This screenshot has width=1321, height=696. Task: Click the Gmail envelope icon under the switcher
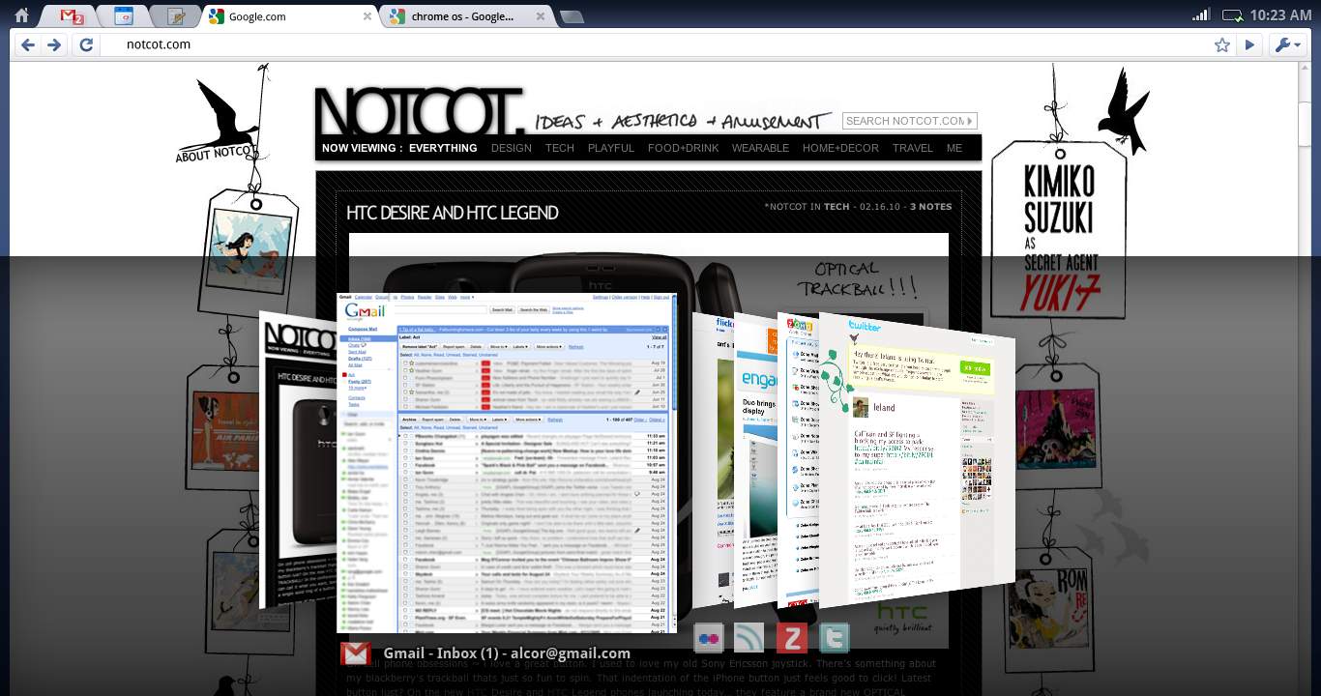click(356, 653)
